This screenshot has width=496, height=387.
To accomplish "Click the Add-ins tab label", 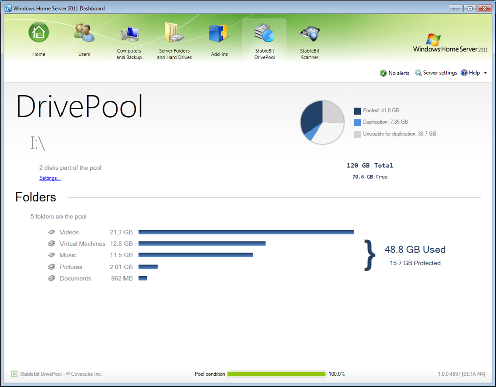I will coord(219,54).
